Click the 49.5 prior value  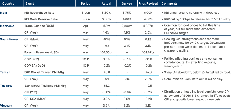pos(148,86)
